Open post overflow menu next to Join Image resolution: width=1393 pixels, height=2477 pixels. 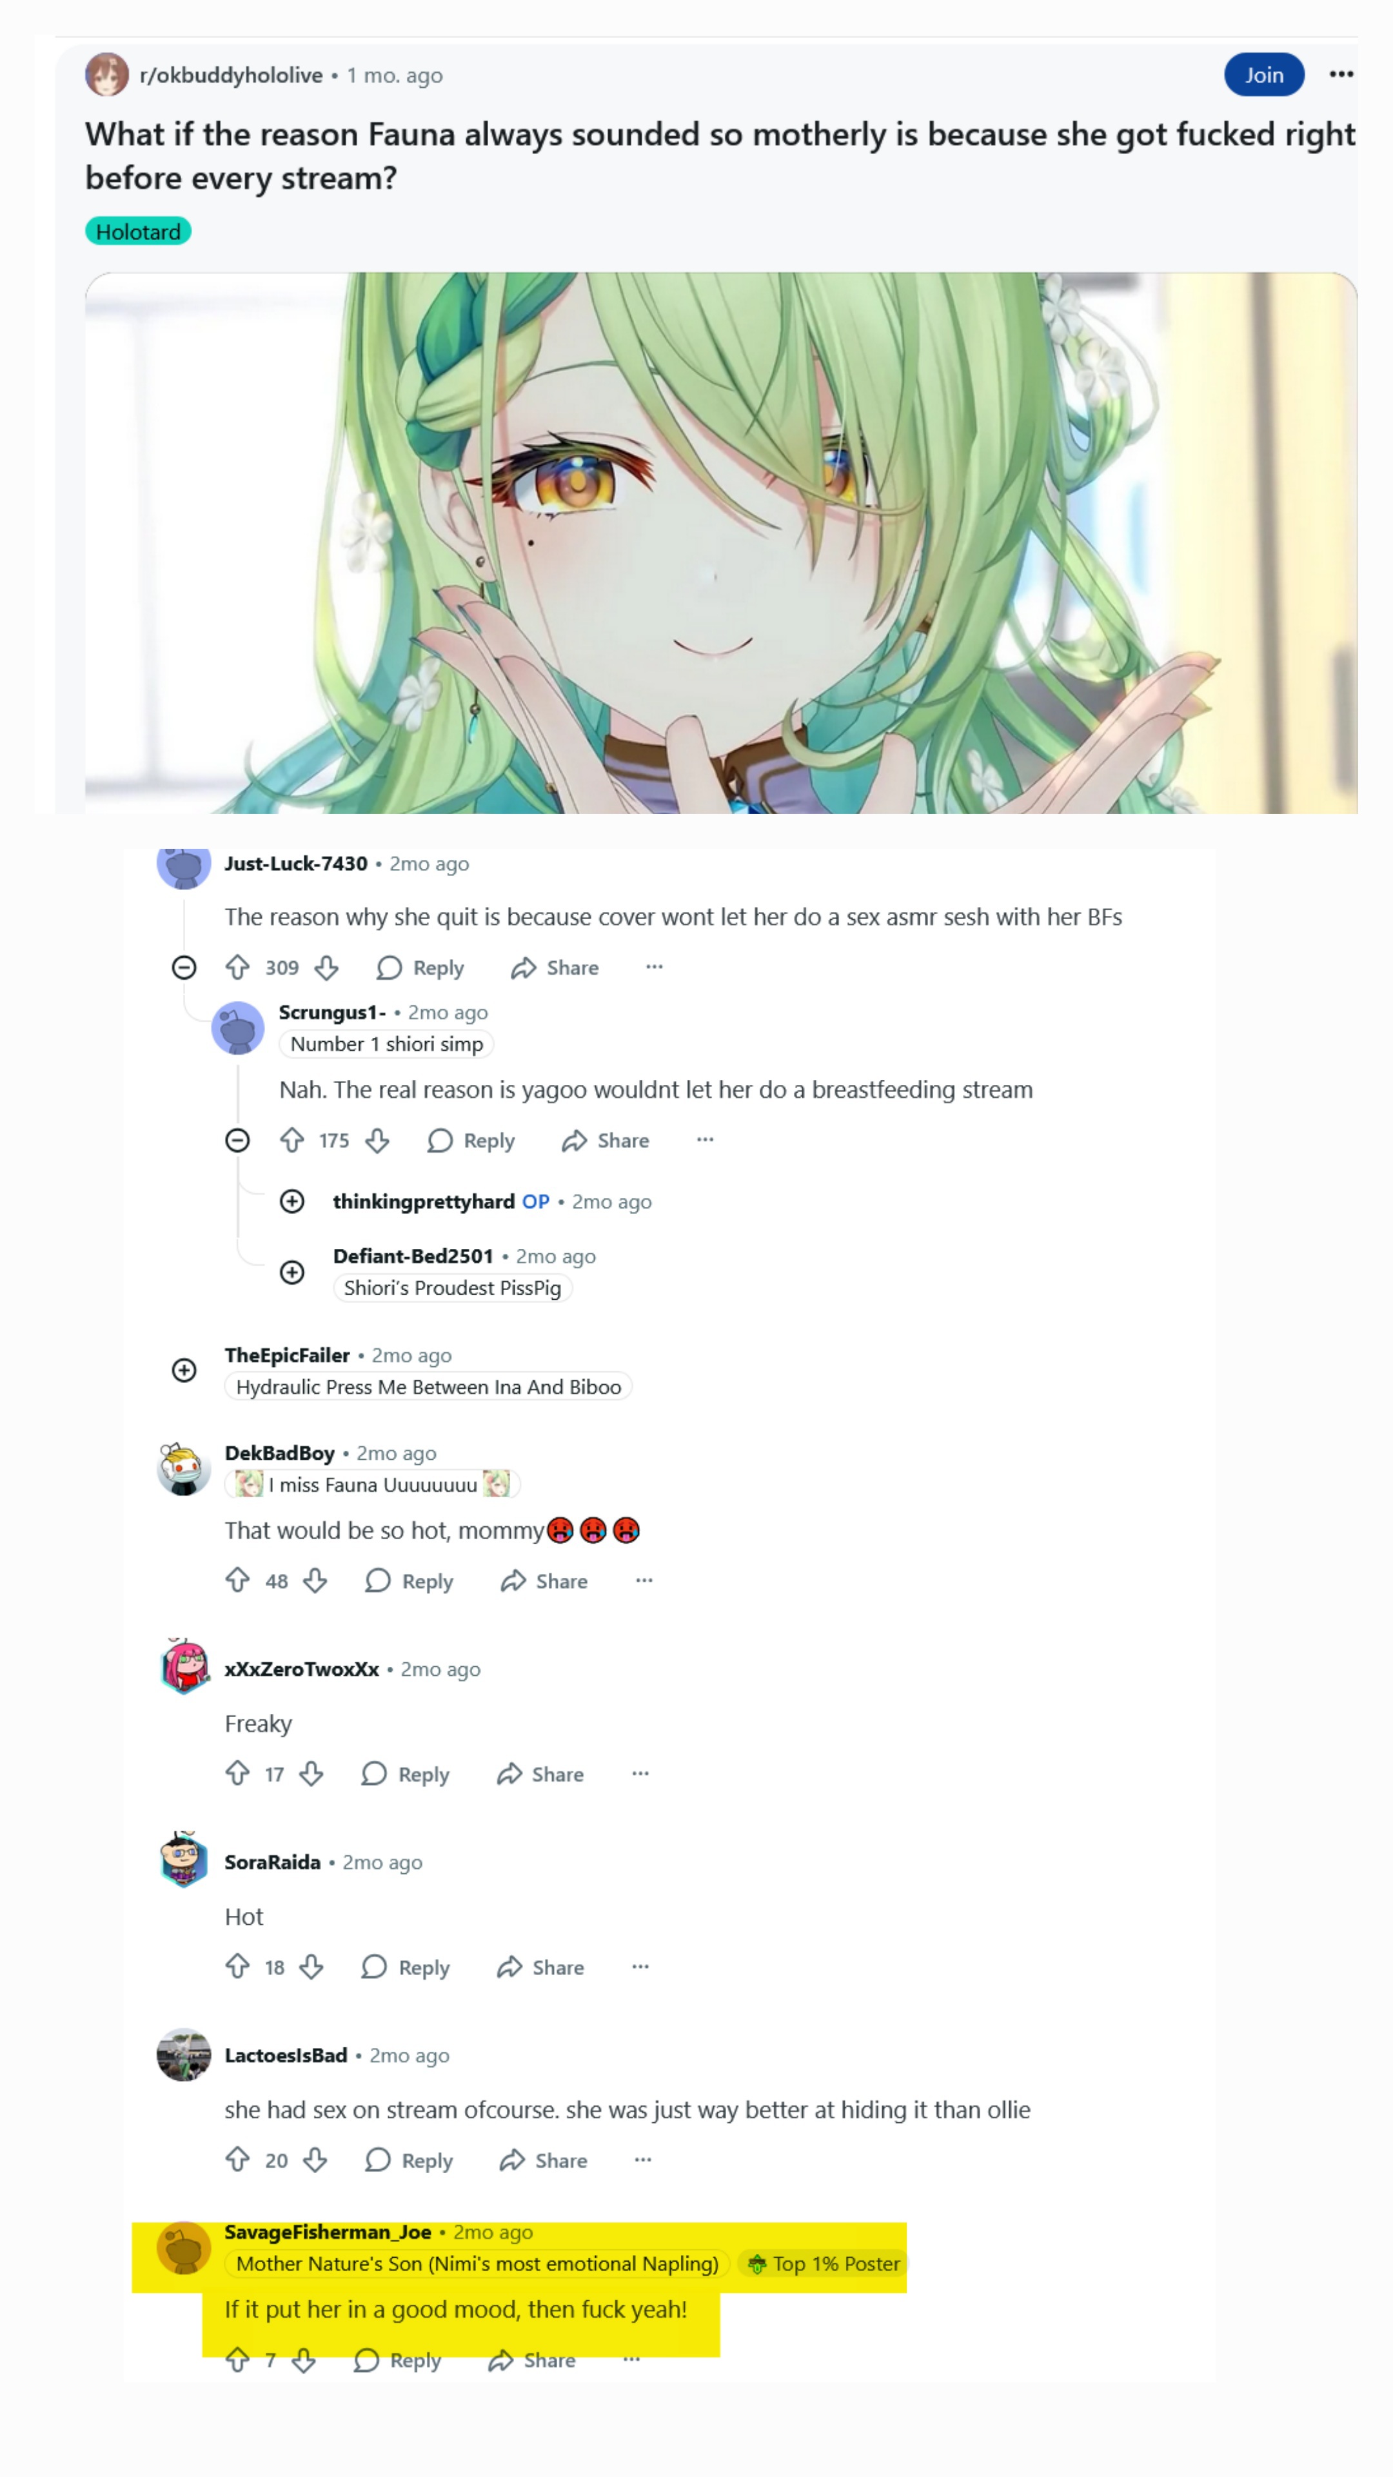pyautogui.click(x=1341, y=75)
